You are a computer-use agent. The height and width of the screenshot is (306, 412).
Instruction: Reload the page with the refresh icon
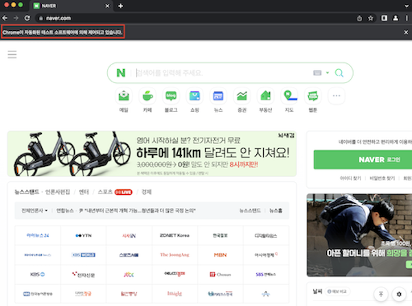click(x=27, y=18)
